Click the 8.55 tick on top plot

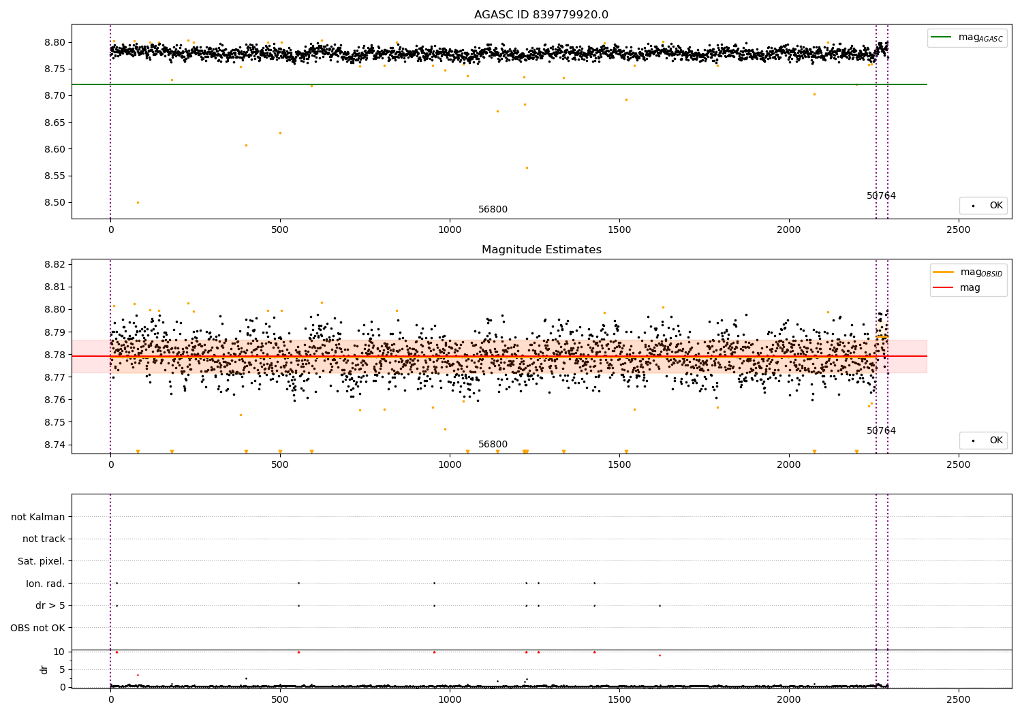coord(55,176)
